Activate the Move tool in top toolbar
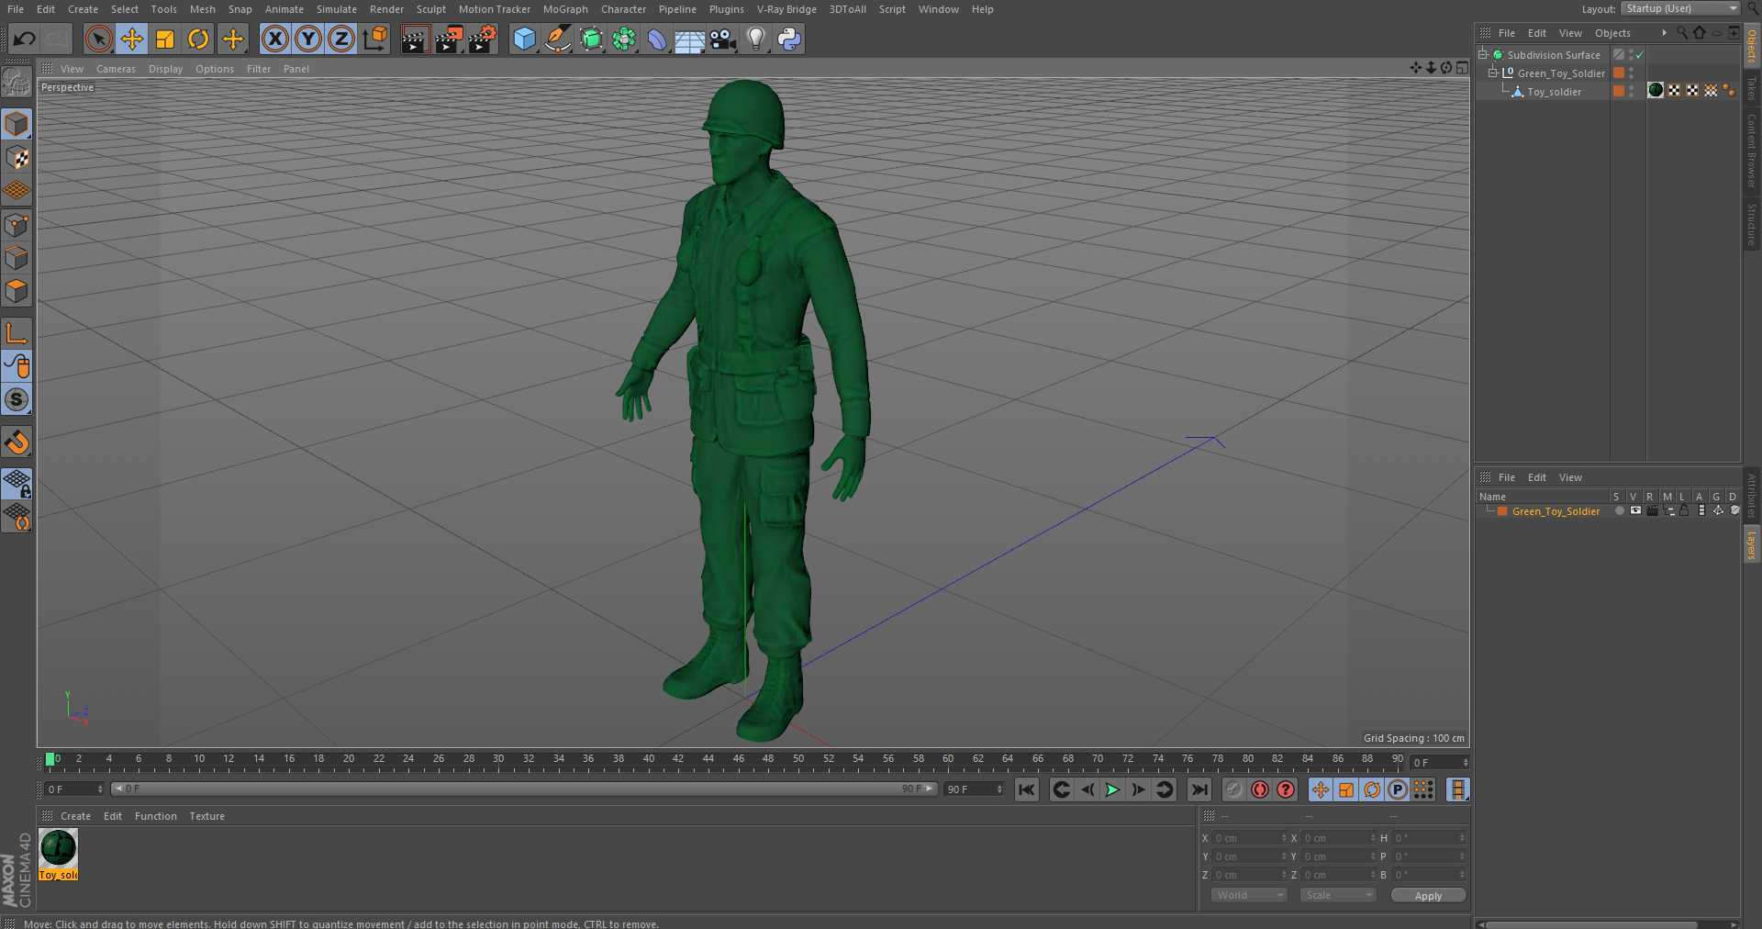 tap(132, 39)
